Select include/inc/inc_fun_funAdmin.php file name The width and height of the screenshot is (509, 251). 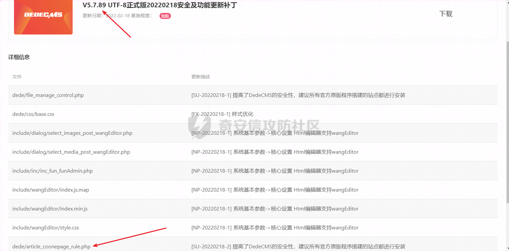point(53,171)
